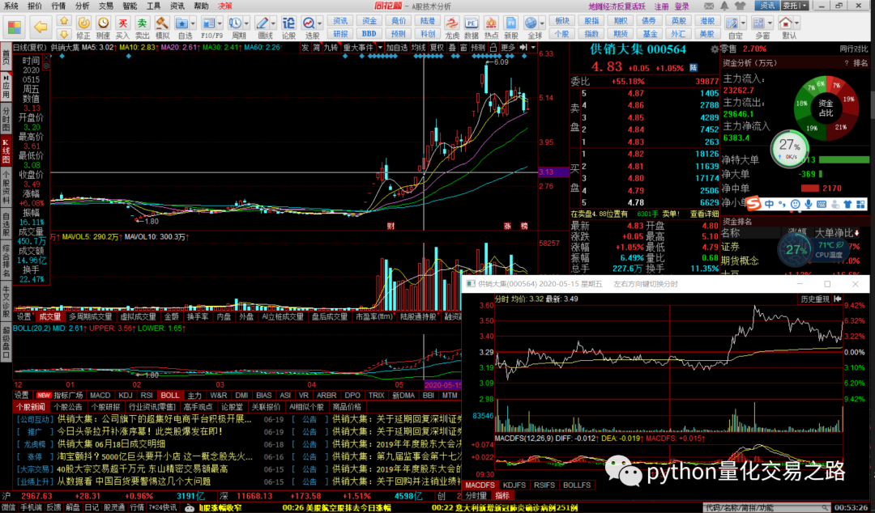Toggle the 简 simplified chart mode
This screenshot has height=513, width=875.
point(317,48)
